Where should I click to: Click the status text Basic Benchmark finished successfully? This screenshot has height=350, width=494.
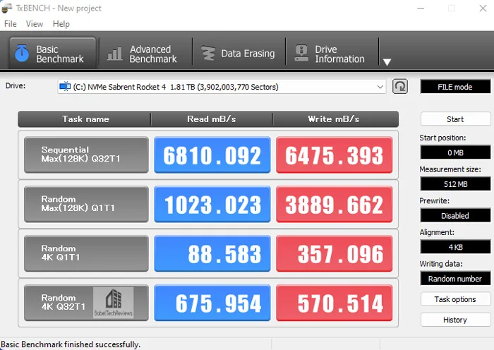tap(71, 344)
